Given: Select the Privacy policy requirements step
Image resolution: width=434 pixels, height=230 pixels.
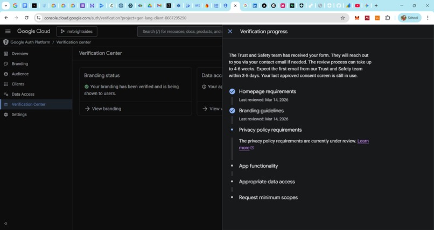Looking at the screenshot, I should click(270, 130).
